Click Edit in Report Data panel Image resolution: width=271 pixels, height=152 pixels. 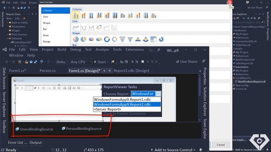coord(18,18)
